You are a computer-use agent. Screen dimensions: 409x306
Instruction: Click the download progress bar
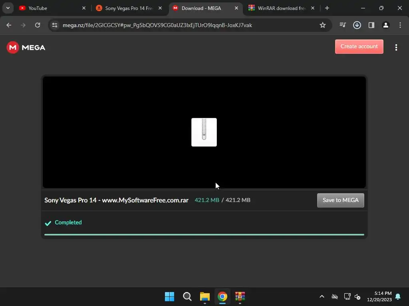204,235
